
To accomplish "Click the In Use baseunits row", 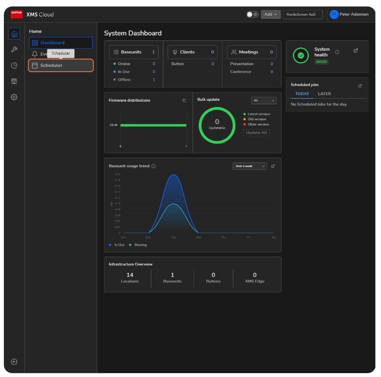I will 134,72.
